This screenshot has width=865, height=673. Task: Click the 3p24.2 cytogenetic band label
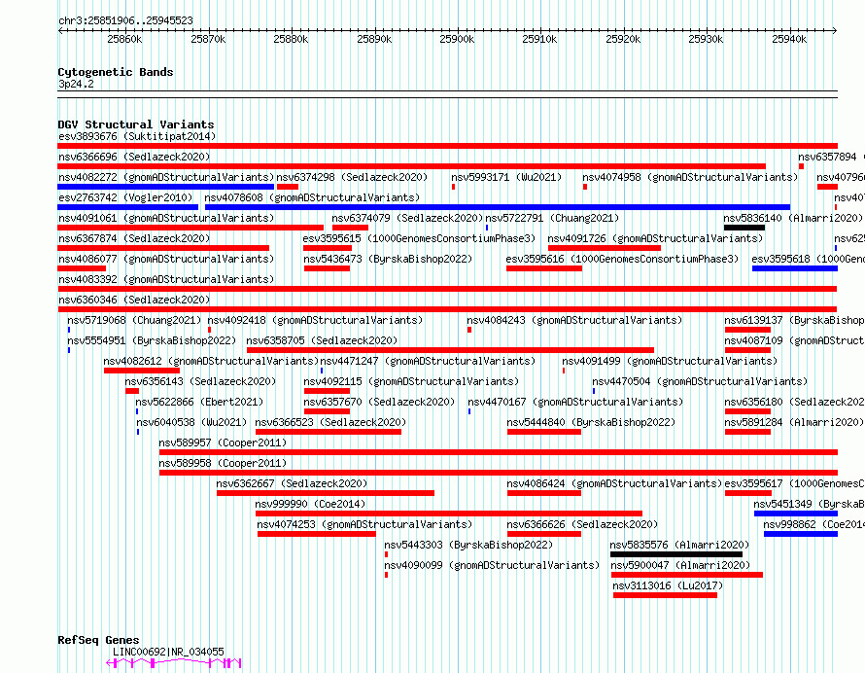click(76, 85)
